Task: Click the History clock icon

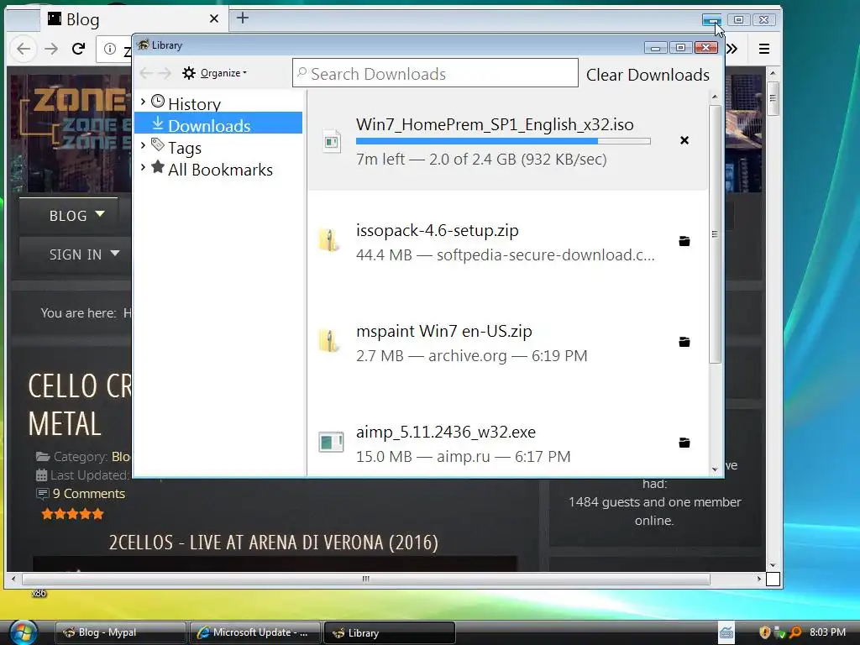Action: (x=158, y=101)
